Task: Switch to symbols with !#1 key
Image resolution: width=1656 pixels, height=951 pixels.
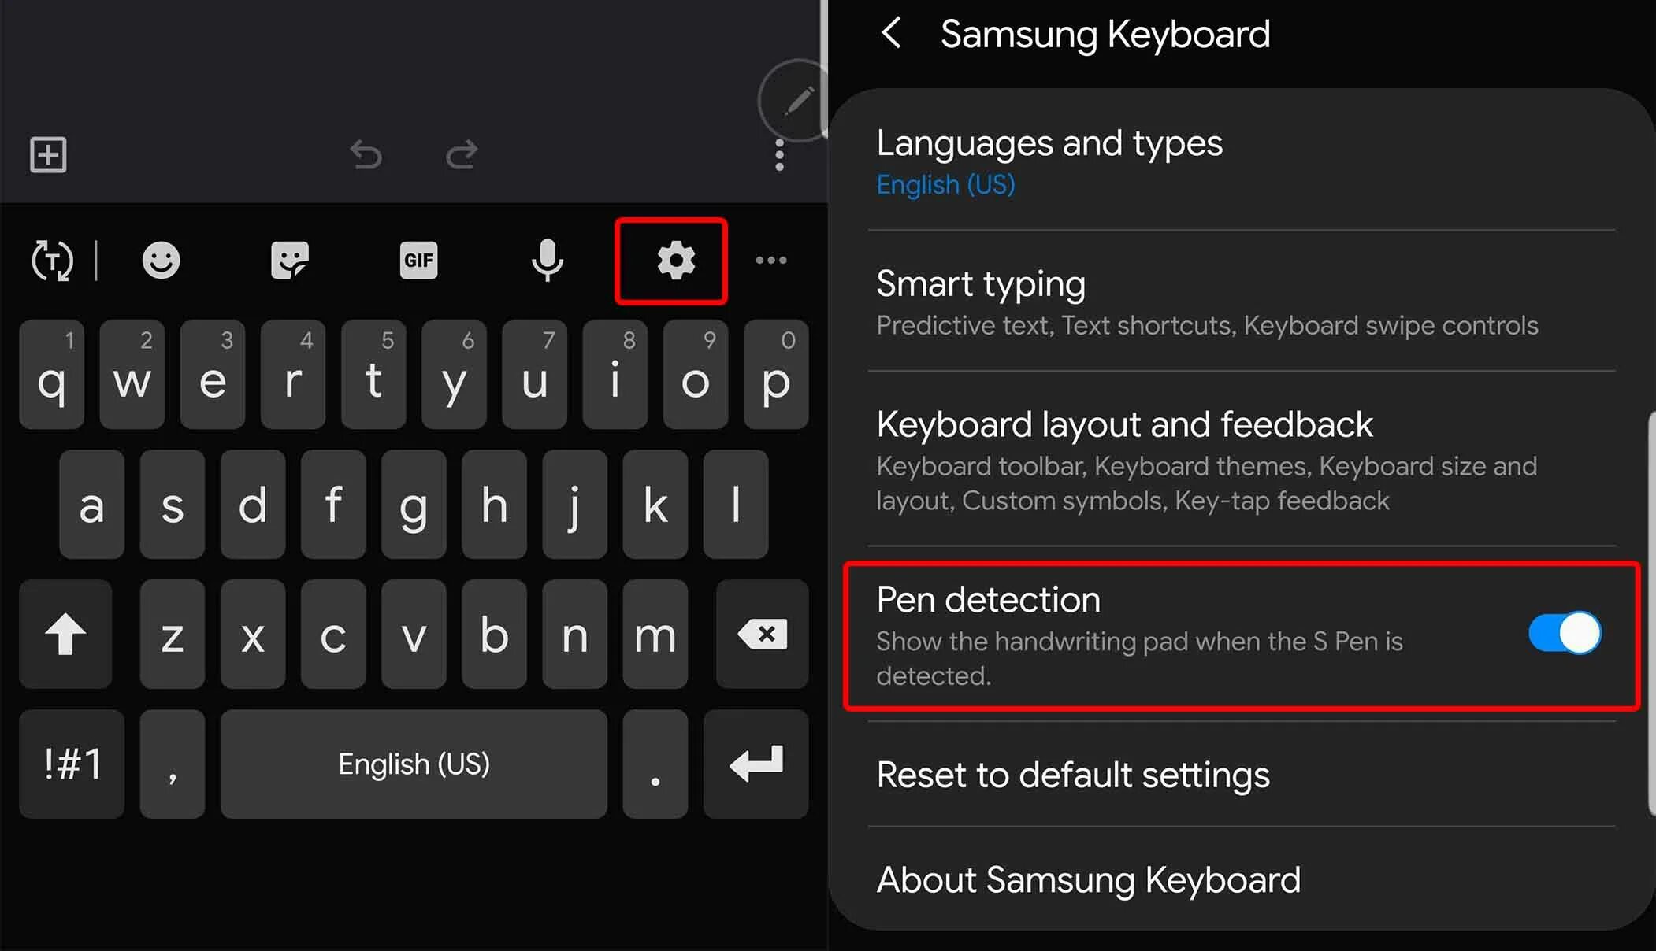Action: (72, 764)
